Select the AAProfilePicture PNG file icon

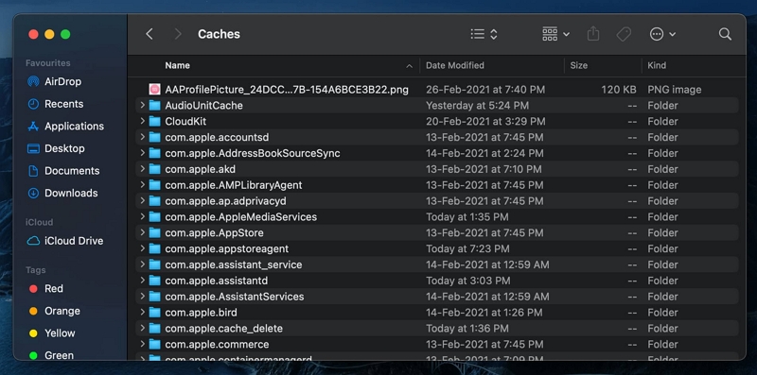click(x=154, y=89)
